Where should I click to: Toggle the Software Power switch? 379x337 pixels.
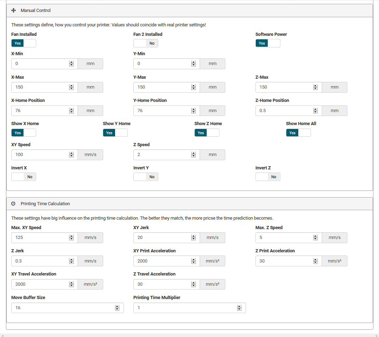point(268,43)
